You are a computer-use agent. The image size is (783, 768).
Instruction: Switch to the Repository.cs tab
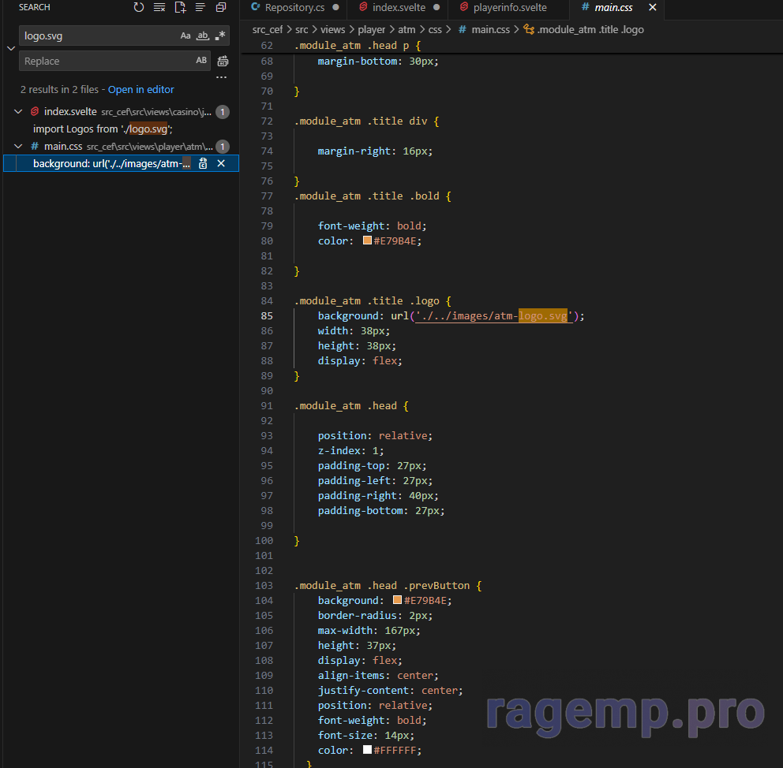pyautogui.click(x=295, y=8)
